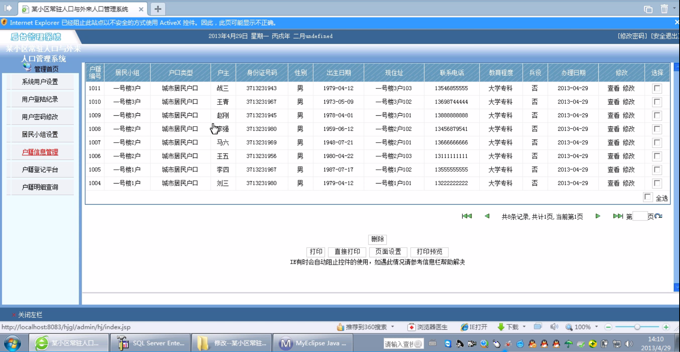Open Windows Start menu
The width and height of the screenshot is (680, 352).
click(12, 343)
